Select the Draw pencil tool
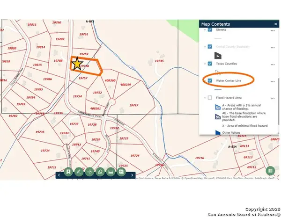The height and width of the screenshot is (217, 281). (x=79, y=172)
